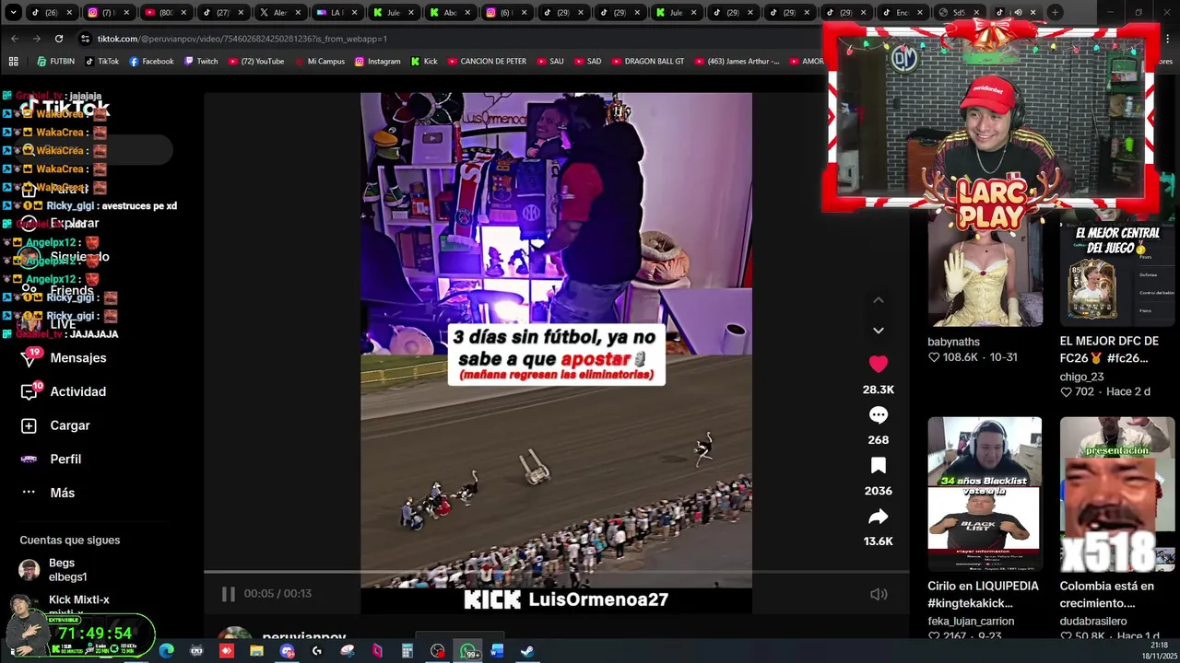Open Colombia está en crecimiento video thumbnail

pos(1117,494)
